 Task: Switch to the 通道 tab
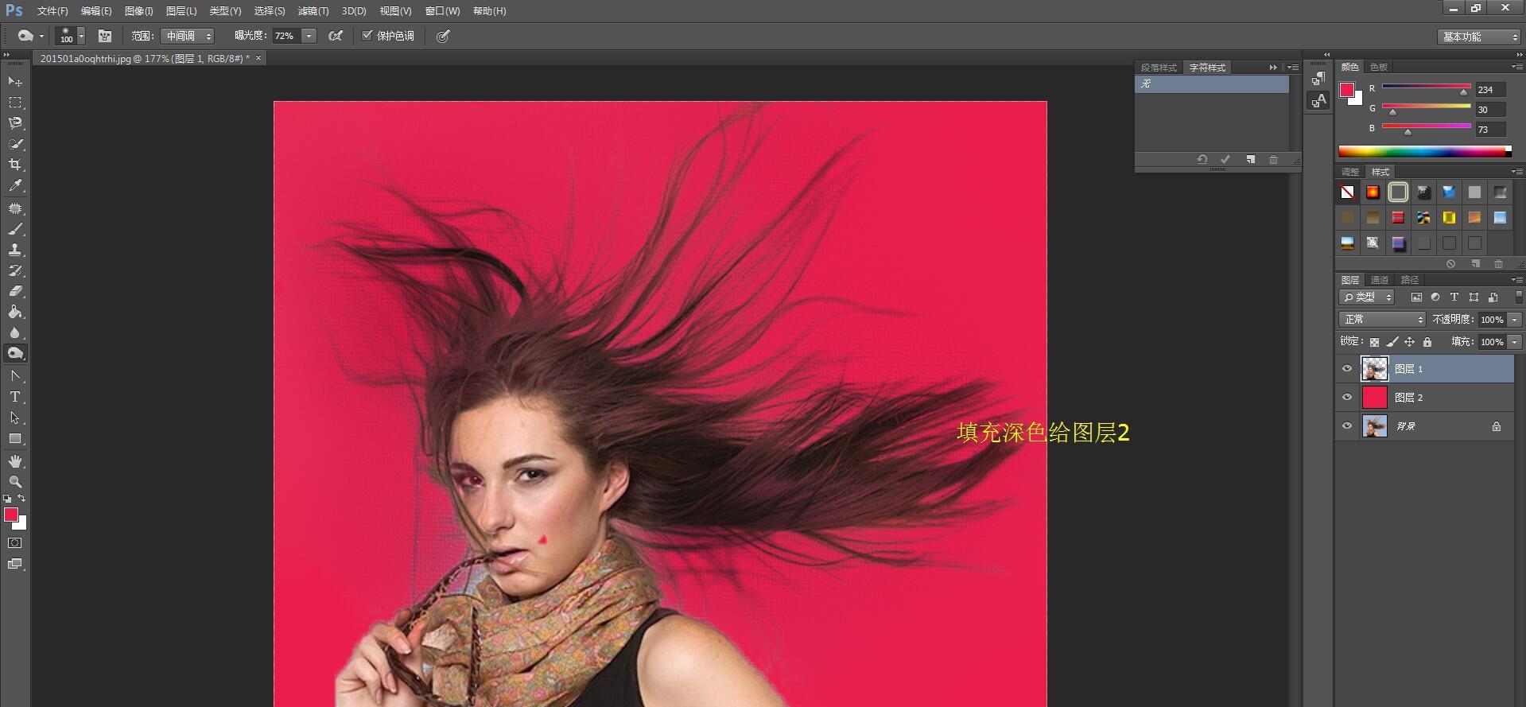pyautogui.click(x=1380, y=280)
